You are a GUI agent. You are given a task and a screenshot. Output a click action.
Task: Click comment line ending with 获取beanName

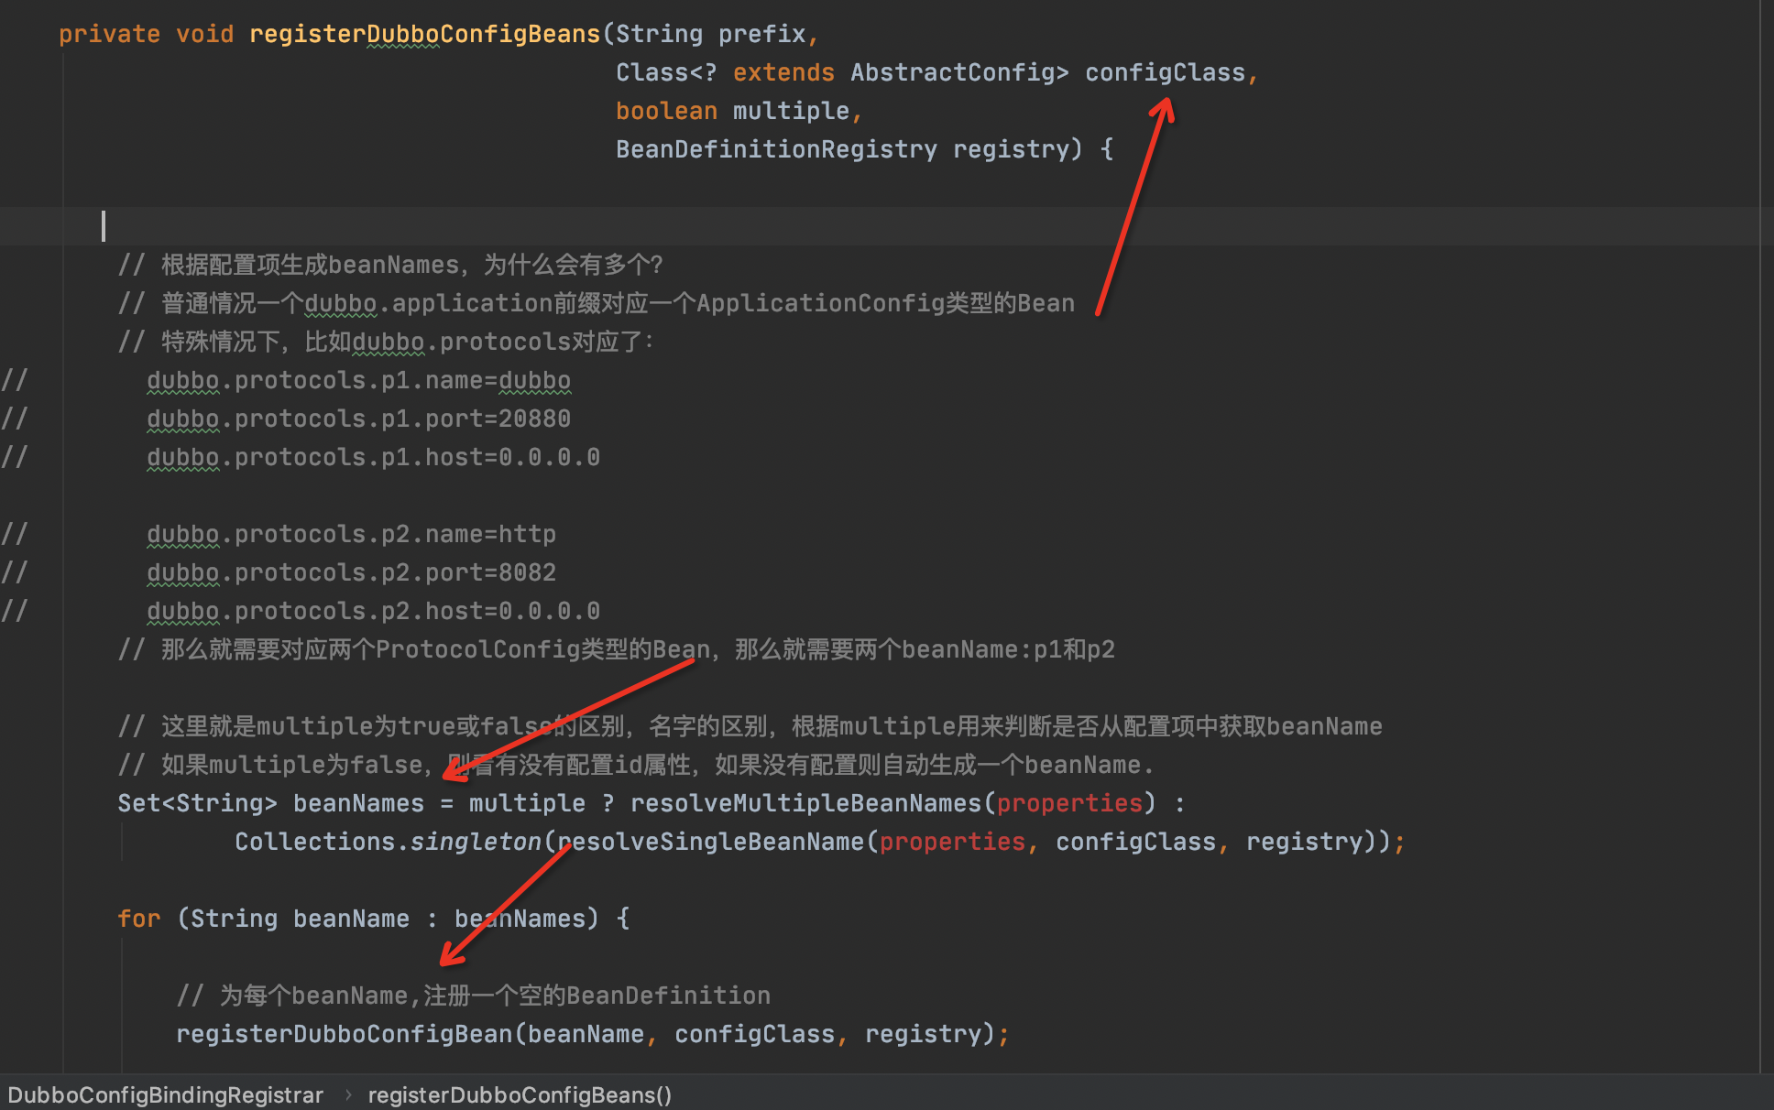pyautogui.click(x=750, y=726)
